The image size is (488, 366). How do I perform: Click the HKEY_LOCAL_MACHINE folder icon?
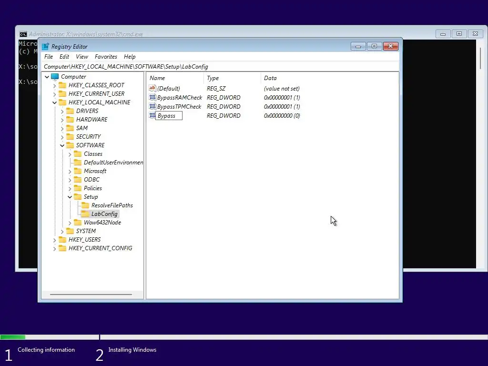(x=62, y=102)
